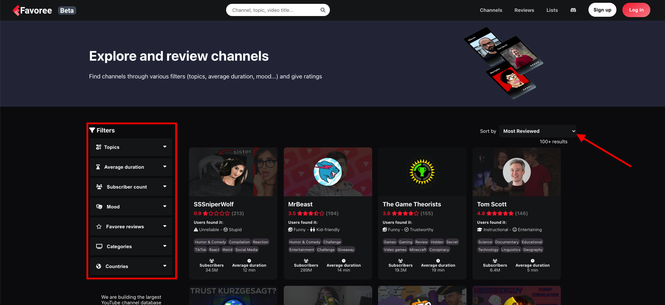Select the Technology tag
Viewport: 665px width, 305px height.
[488, 250]
